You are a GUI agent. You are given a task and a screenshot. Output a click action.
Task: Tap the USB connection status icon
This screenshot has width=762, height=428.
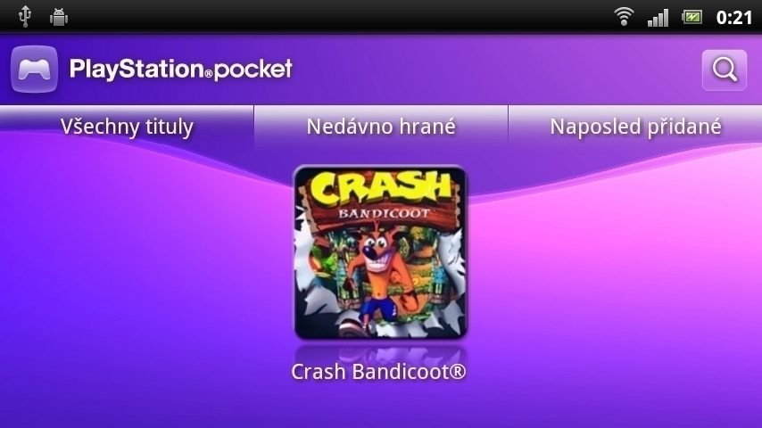pos(25,17)
